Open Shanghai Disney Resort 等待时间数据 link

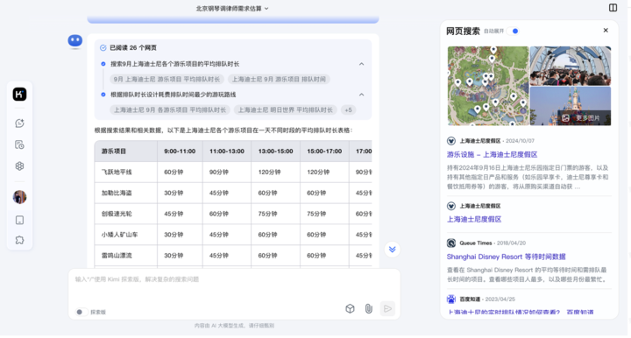(506, 257)
